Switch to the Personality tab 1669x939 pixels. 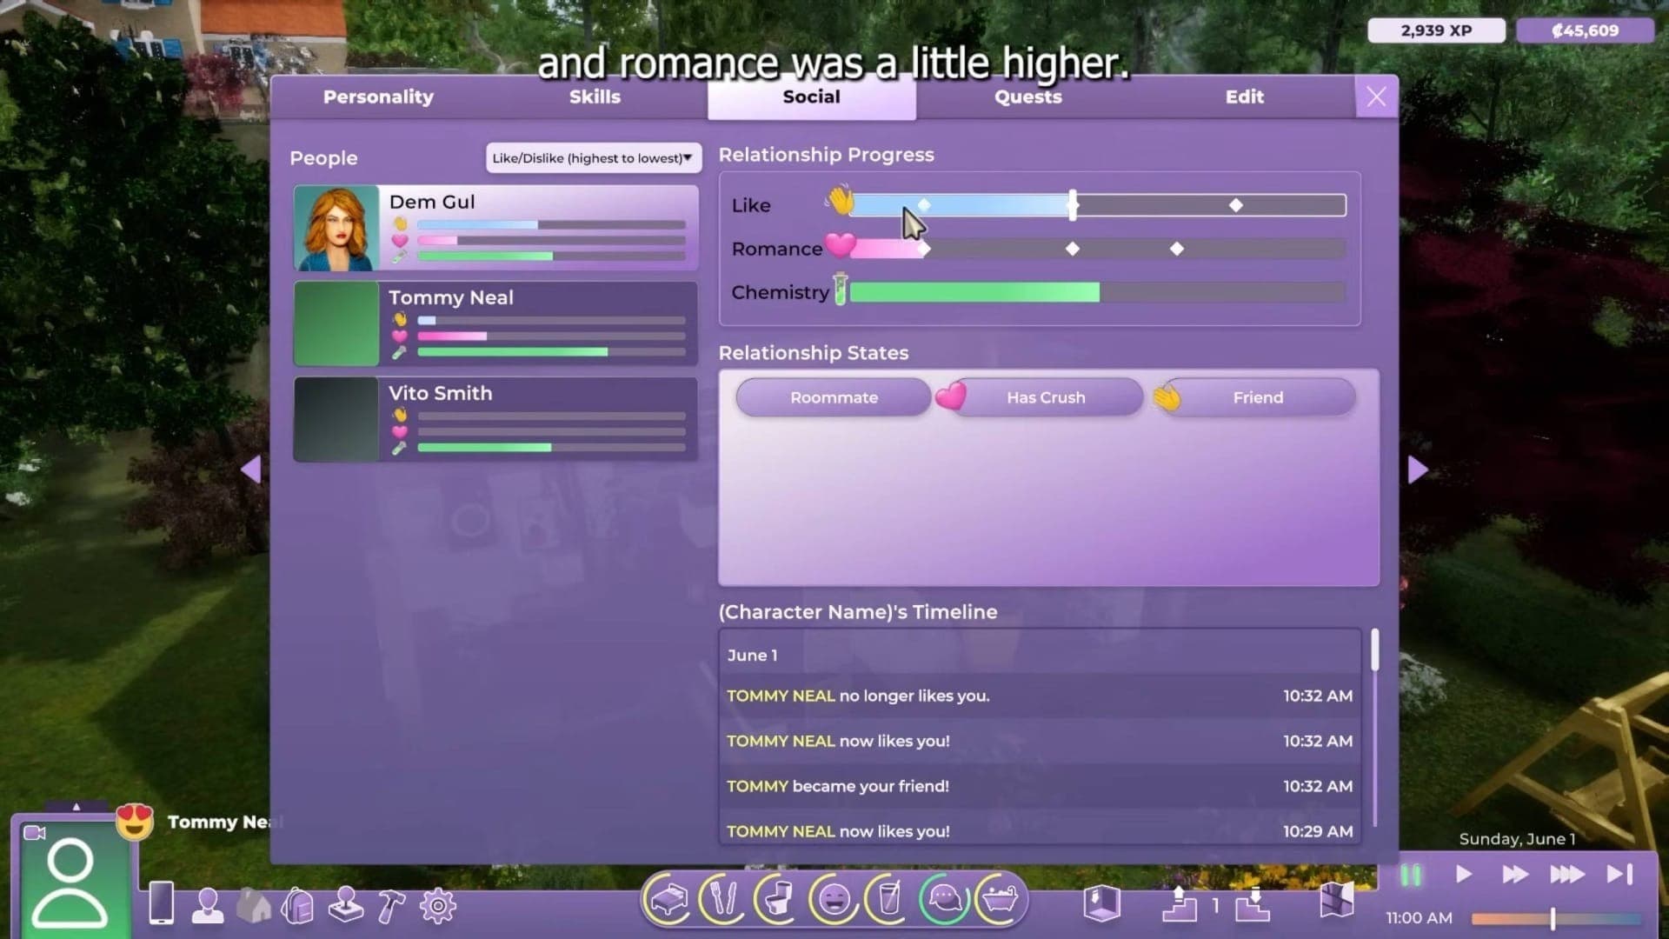click(378, 97)
